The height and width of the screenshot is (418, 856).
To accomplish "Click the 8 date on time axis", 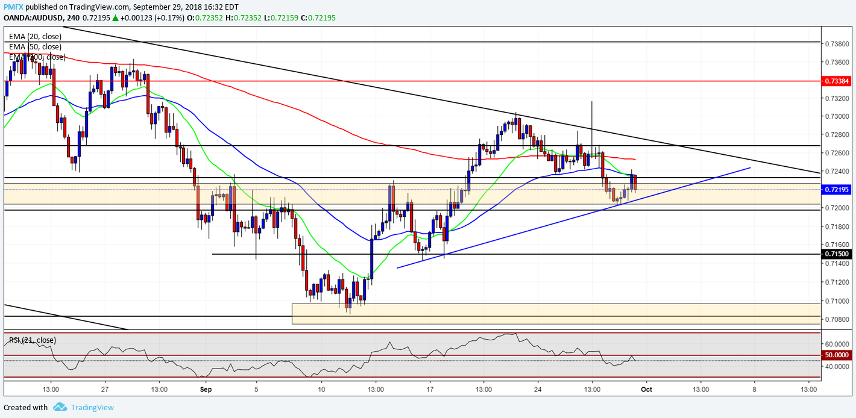I will (x=754, y=389).
